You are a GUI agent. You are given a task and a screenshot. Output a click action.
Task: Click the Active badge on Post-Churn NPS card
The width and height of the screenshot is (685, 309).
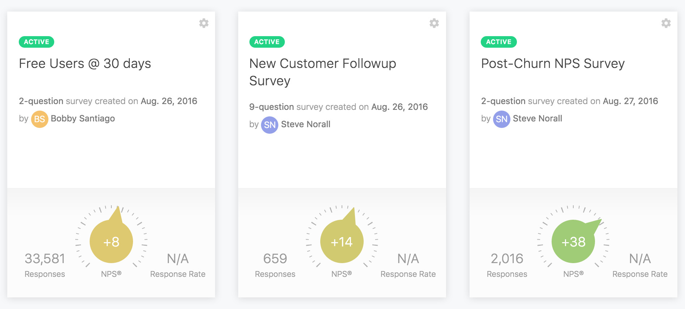(x=498, y=42)
